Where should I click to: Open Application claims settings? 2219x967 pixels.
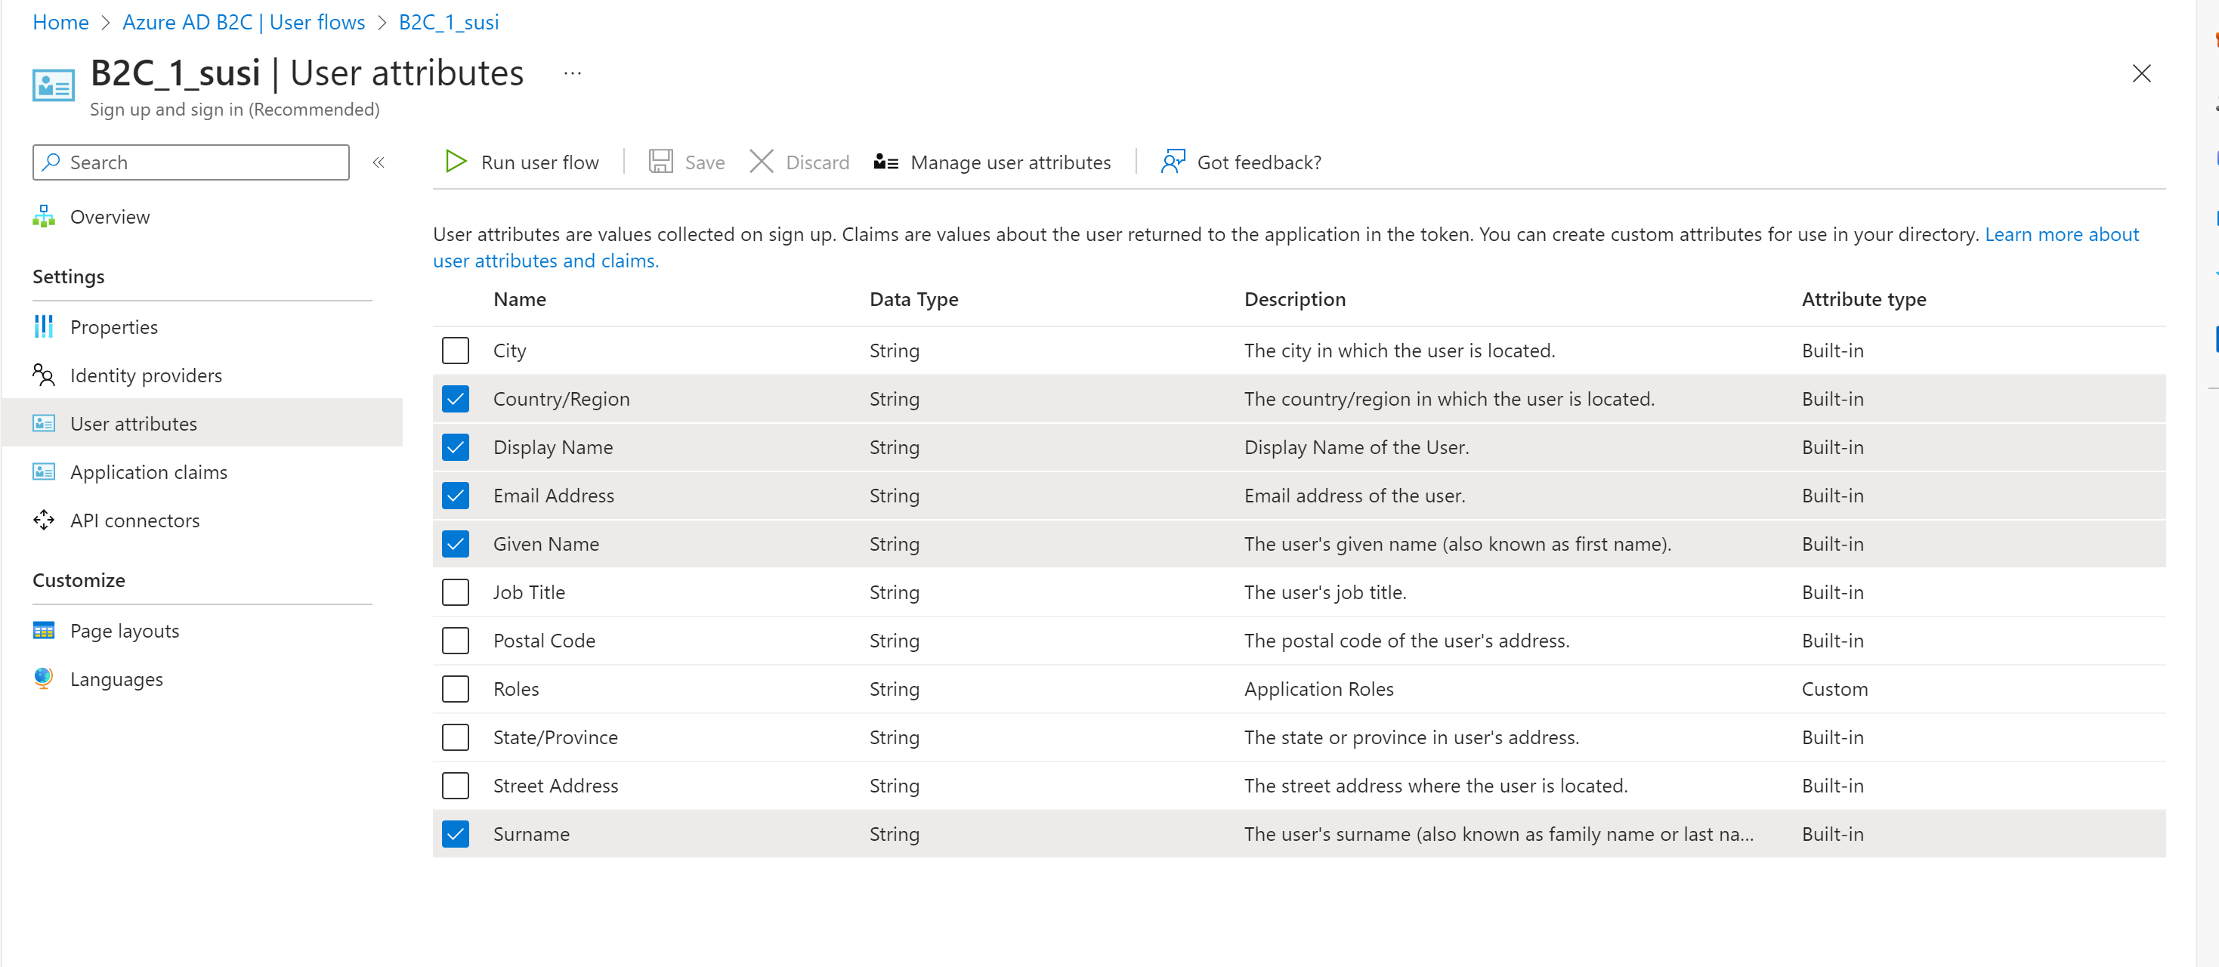click(148, 471)
